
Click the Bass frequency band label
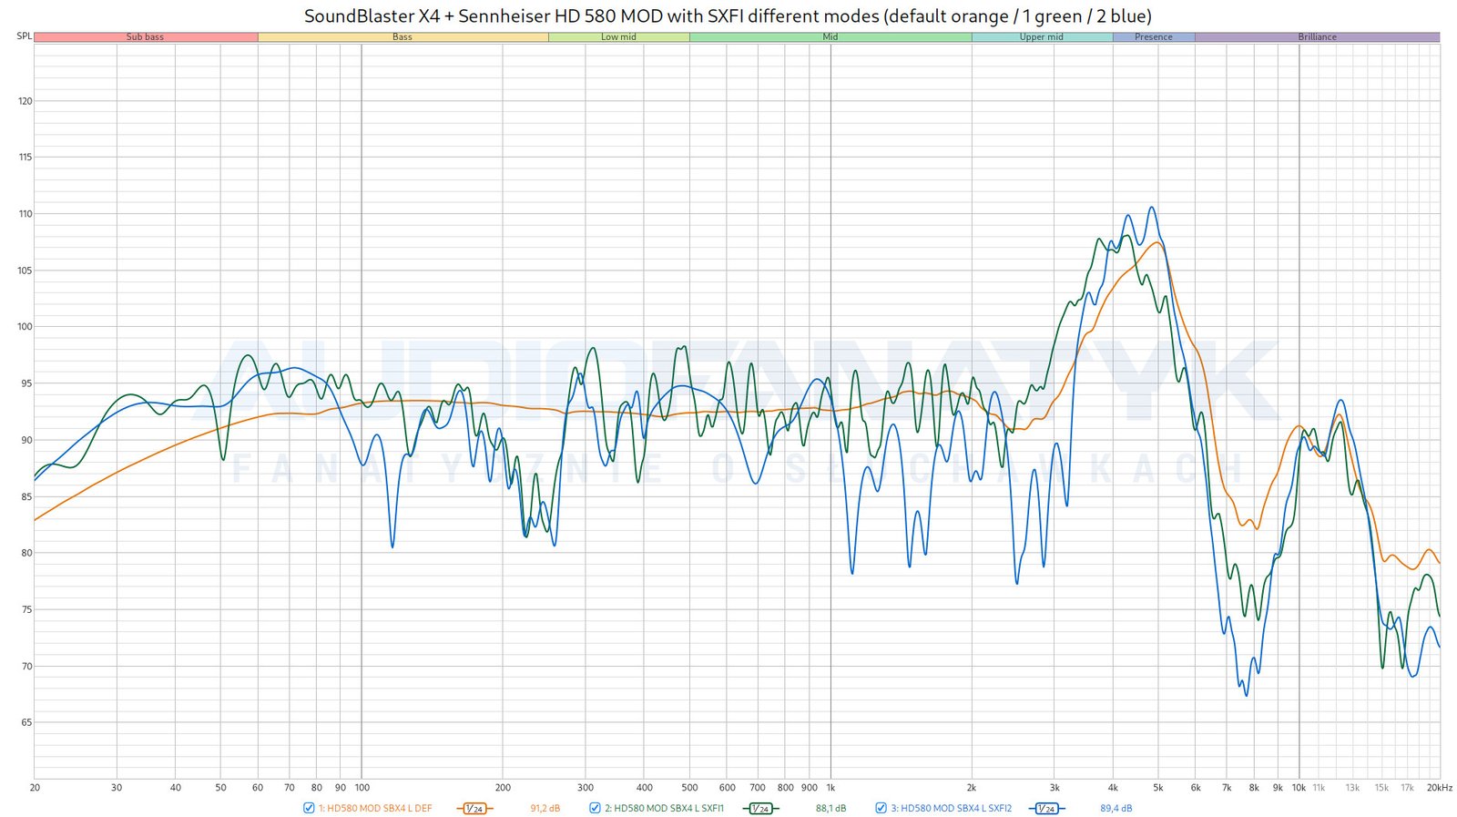[x=402, y=37]
